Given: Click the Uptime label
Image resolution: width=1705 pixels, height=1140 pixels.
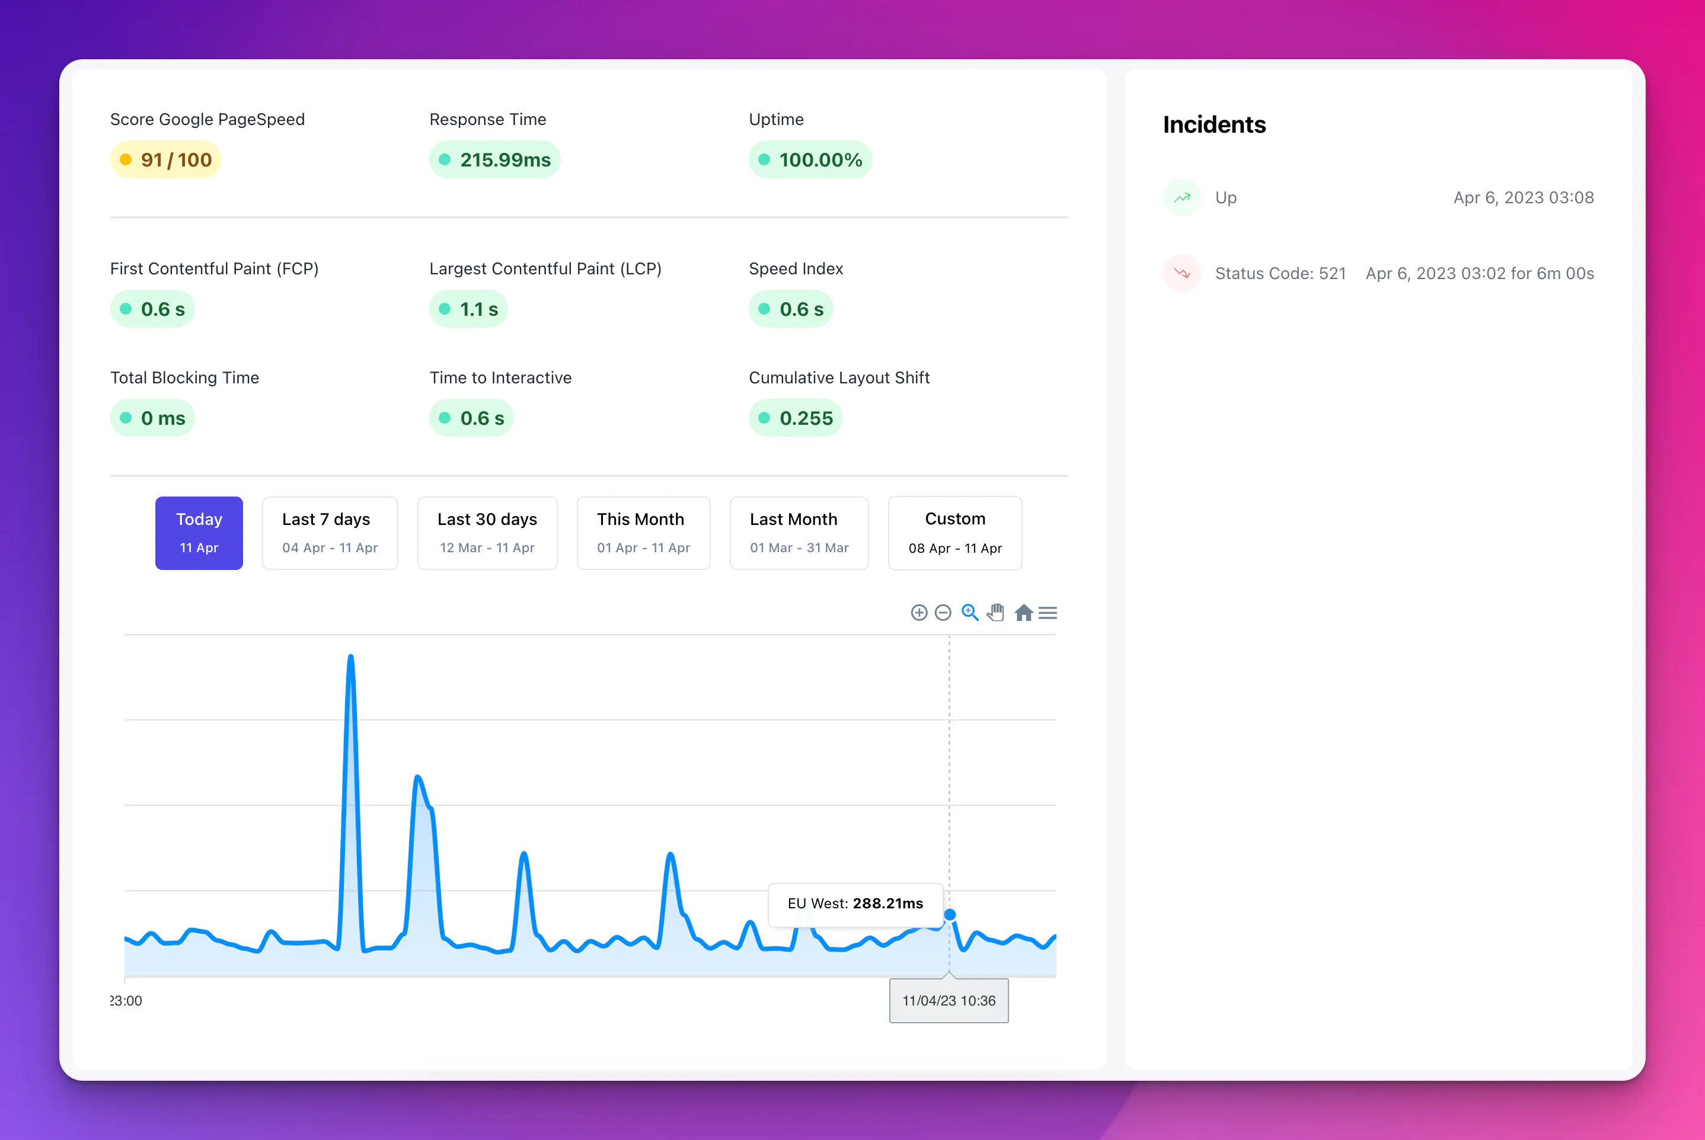Looking at the screenshot, I should coord(776,119).
